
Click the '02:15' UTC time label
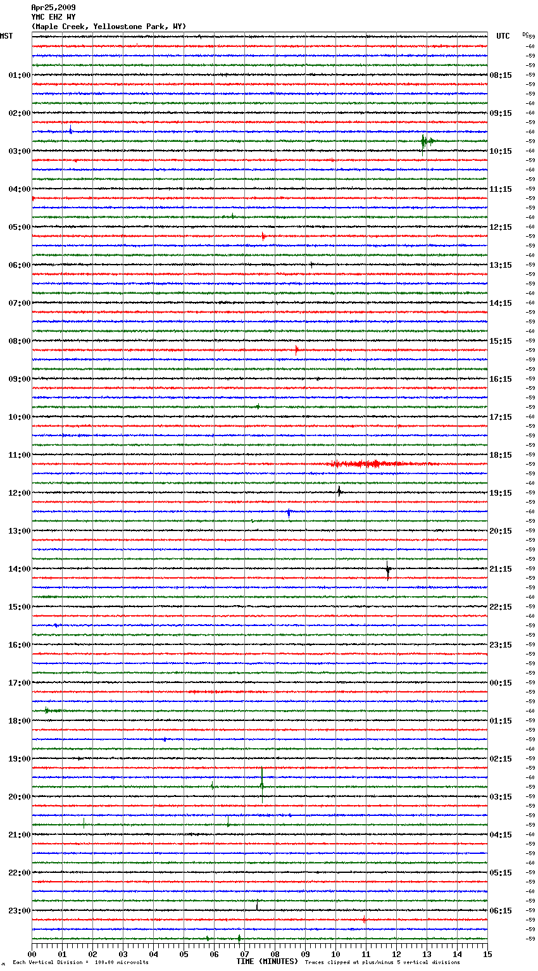[501, 759]
